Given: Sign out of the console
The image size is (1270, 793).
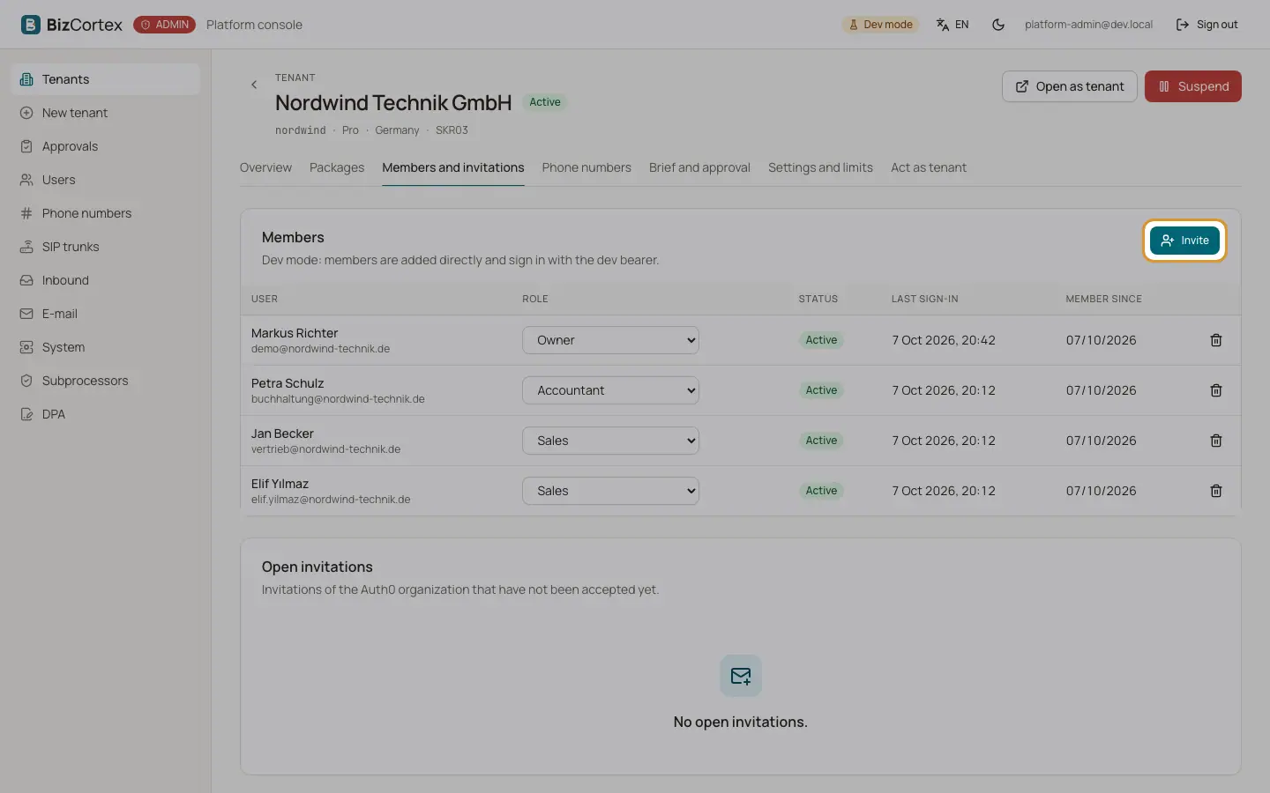Looking at the screenshot, I should [x=1207, y=25].
